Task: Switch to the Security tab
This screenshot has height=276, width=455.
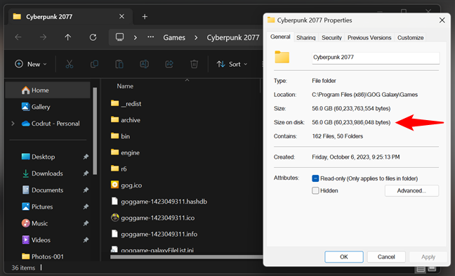Action: coord(331,38)
